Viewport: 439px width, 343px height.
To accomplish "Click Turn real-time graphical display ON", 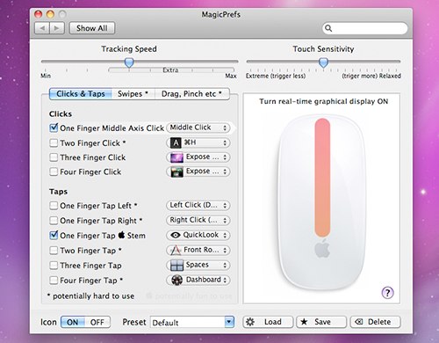I will click(323, 101).
